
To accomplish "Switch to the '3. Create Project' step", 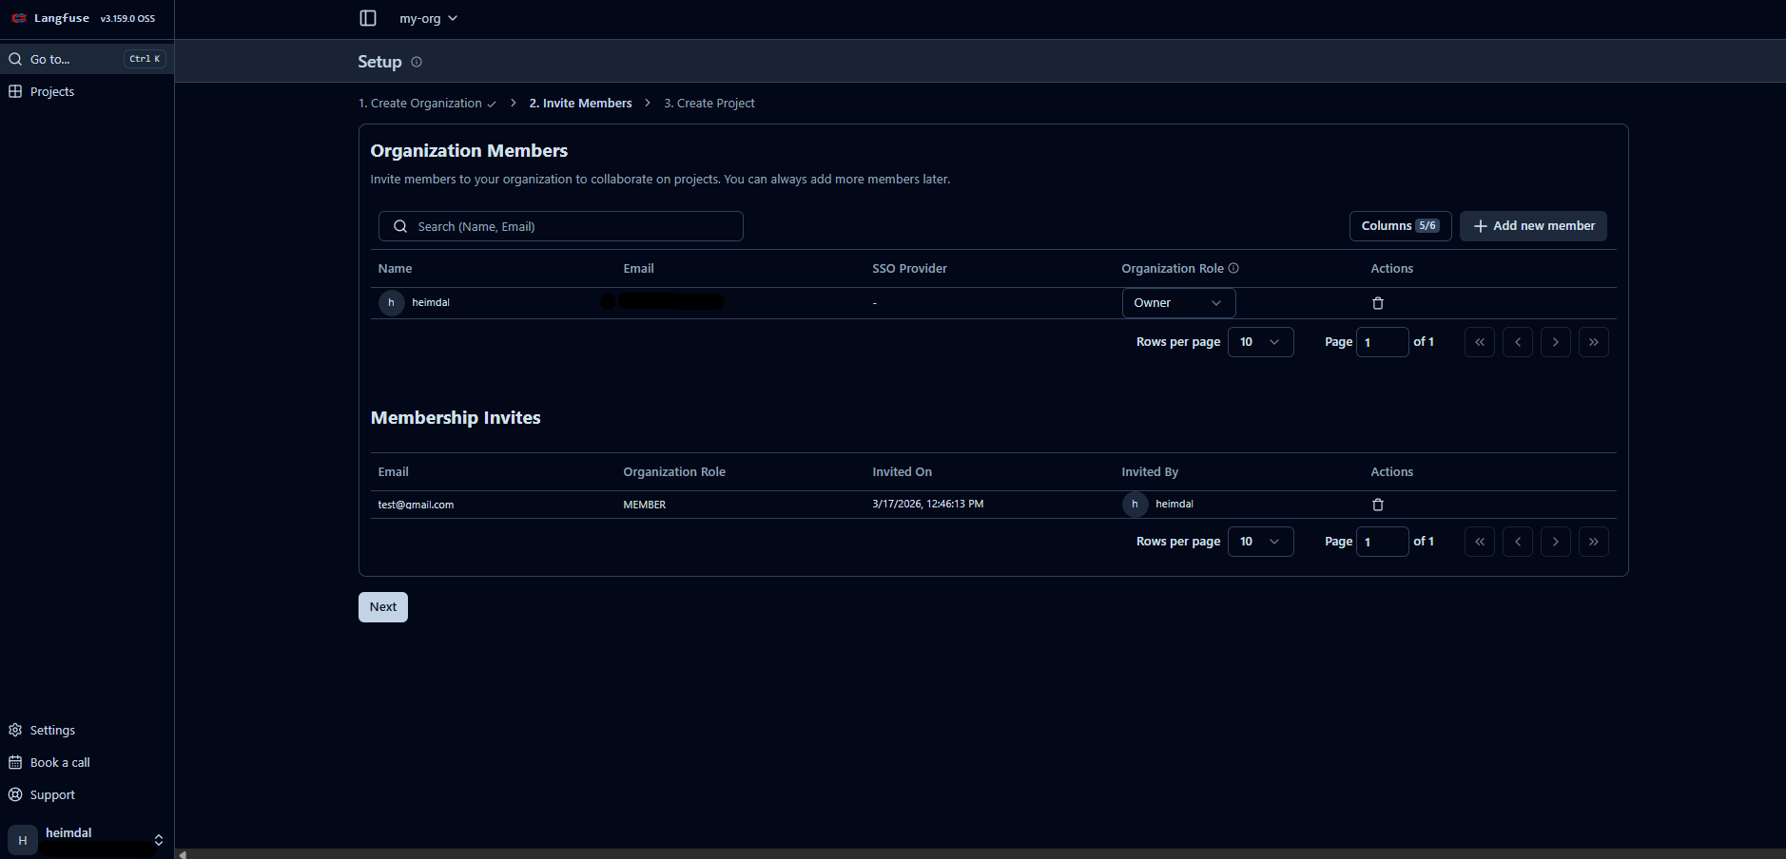I will 709,103.
